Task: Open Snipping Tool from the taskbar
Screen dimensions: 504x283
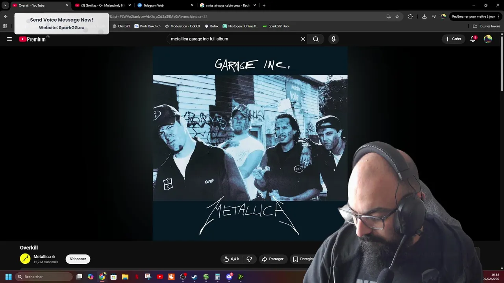Action: coord(148,277)
